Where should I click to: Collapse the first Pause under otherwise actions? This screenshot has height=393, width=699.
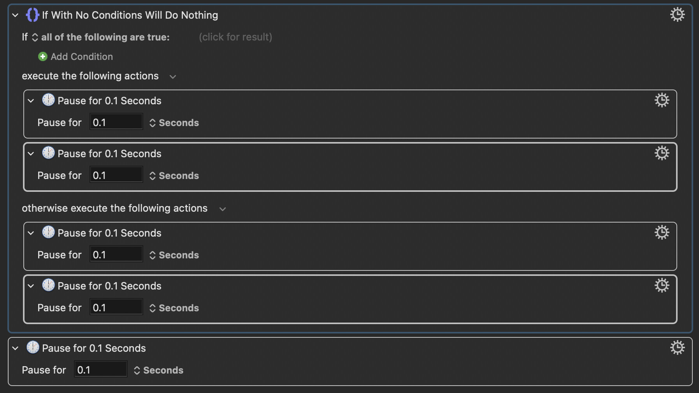point(31,233)
